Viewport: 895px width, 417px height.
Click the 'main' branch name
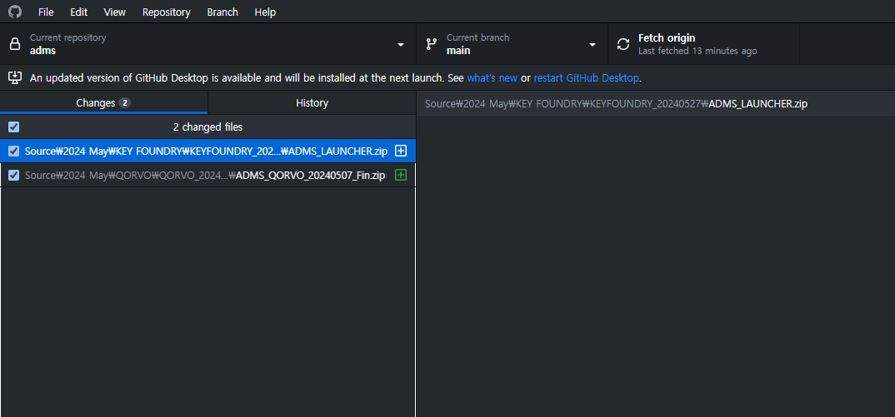(458, 51)
